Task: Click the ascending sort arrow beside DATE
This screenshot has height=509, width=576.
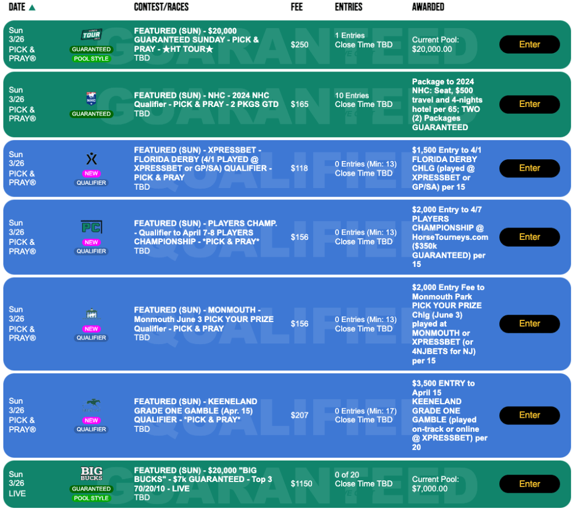Action: [x=32, y=7]
